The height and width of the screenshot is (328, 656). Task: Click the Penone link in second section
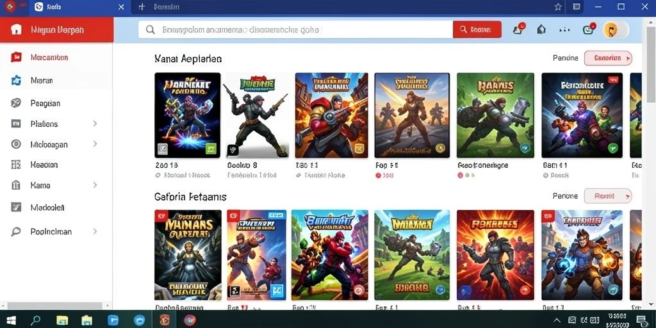[x=565, y=196]
